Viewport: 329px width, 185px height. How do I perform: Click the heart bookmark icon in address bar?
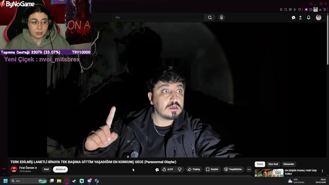299,10
